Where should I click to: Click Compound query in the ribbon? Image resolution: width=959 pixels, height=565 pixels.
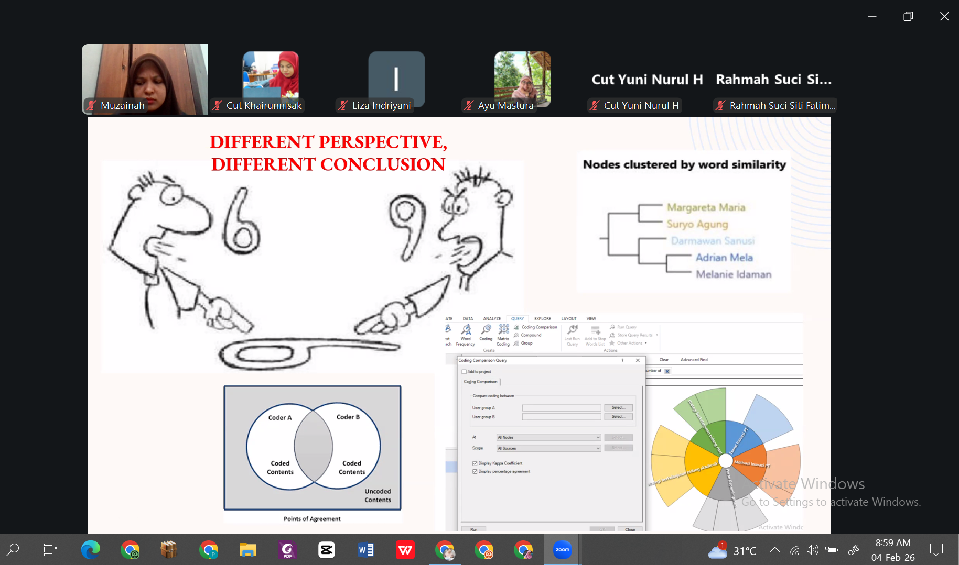coord(527,335)
